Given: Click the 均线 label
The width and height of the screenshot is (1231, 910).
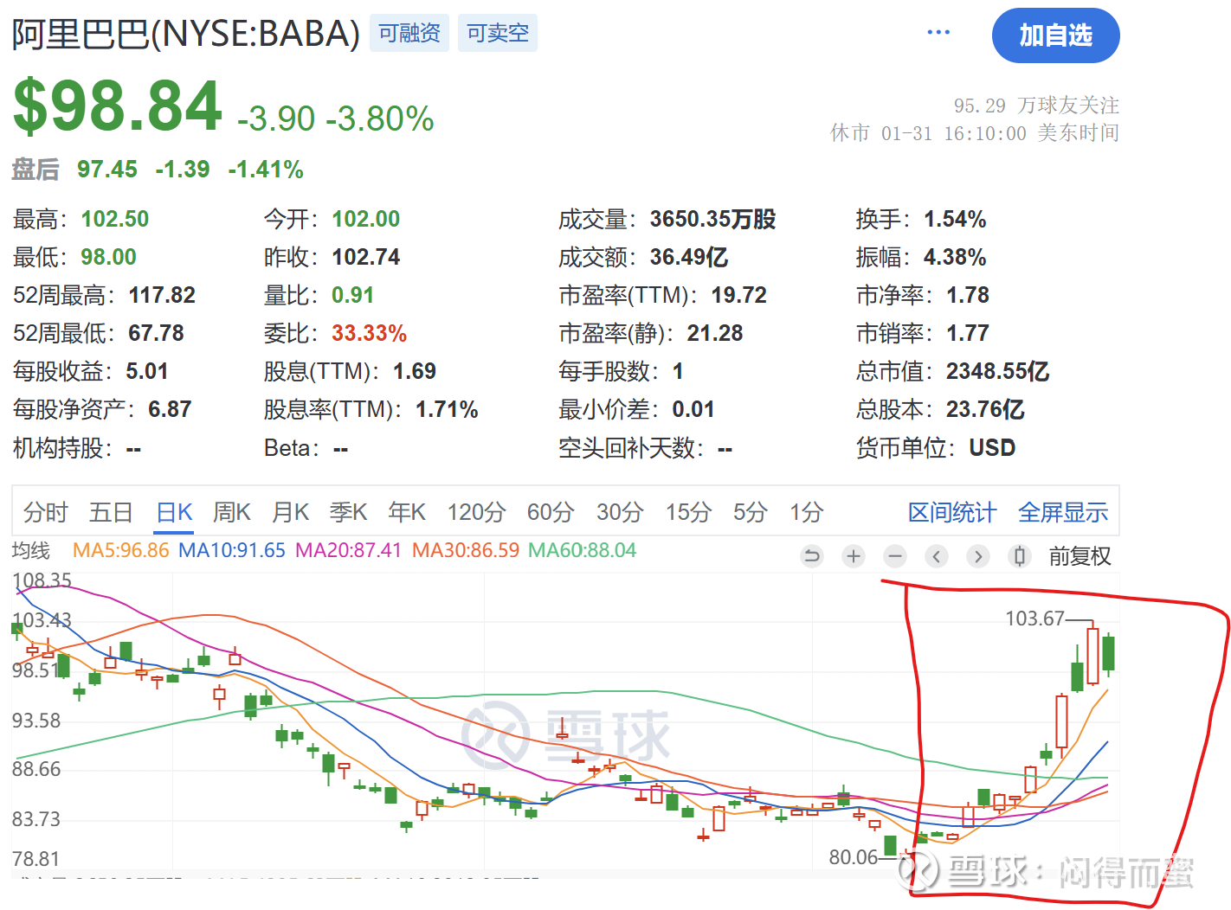Looking at the screenshot, I should click(31, 550).
